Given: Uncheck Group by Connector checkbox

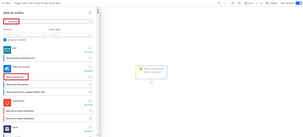Looking at the screenshot, I should point(5,40).
